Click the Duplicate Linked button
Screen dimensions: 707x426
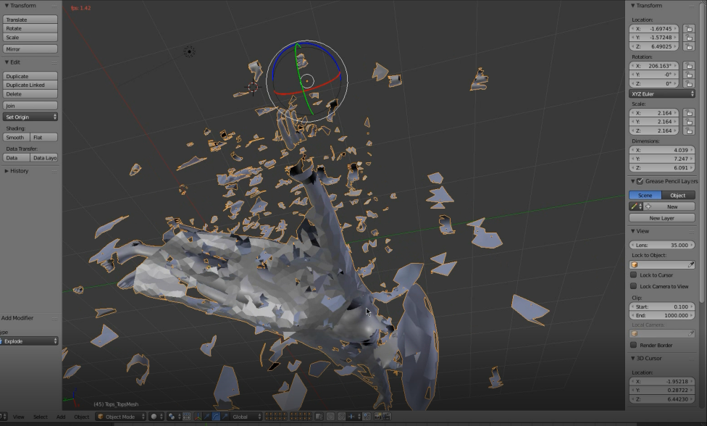coord(30,85)
